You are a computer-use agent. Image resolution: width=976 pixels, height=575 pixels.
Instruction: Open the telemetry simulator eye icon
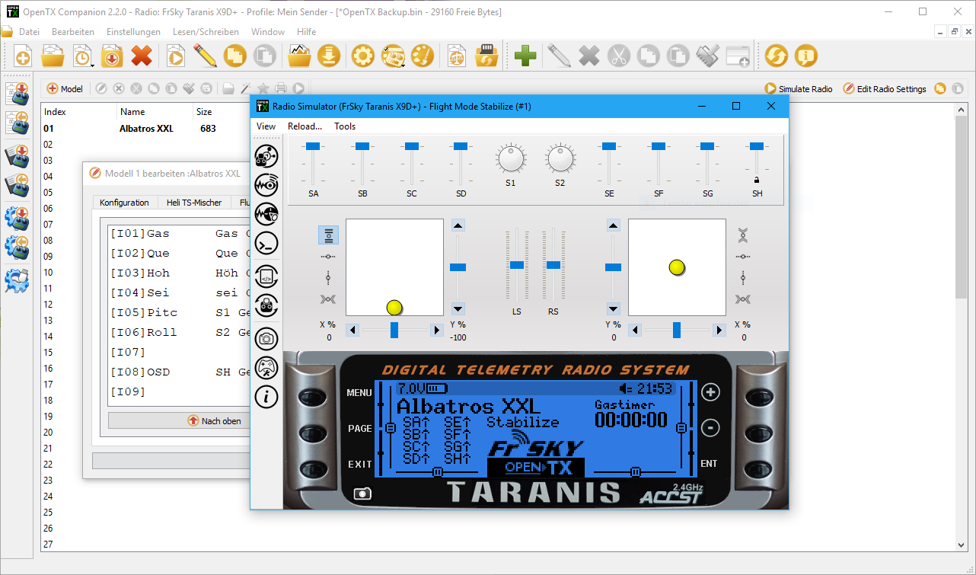click(x=266, y=184)
